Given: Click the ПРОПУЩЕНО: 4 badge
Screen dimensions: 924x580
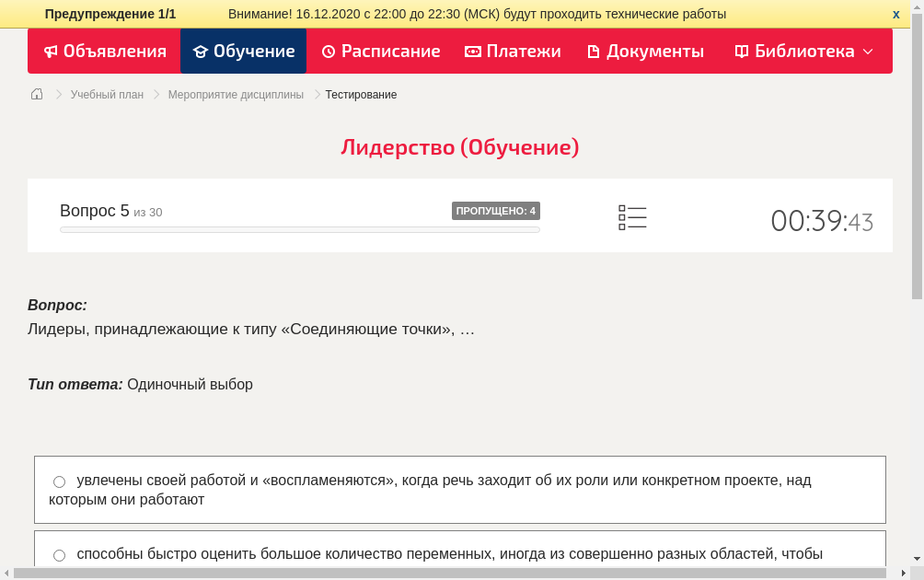Looking at the screenshot, I should (x=496, y=210).
